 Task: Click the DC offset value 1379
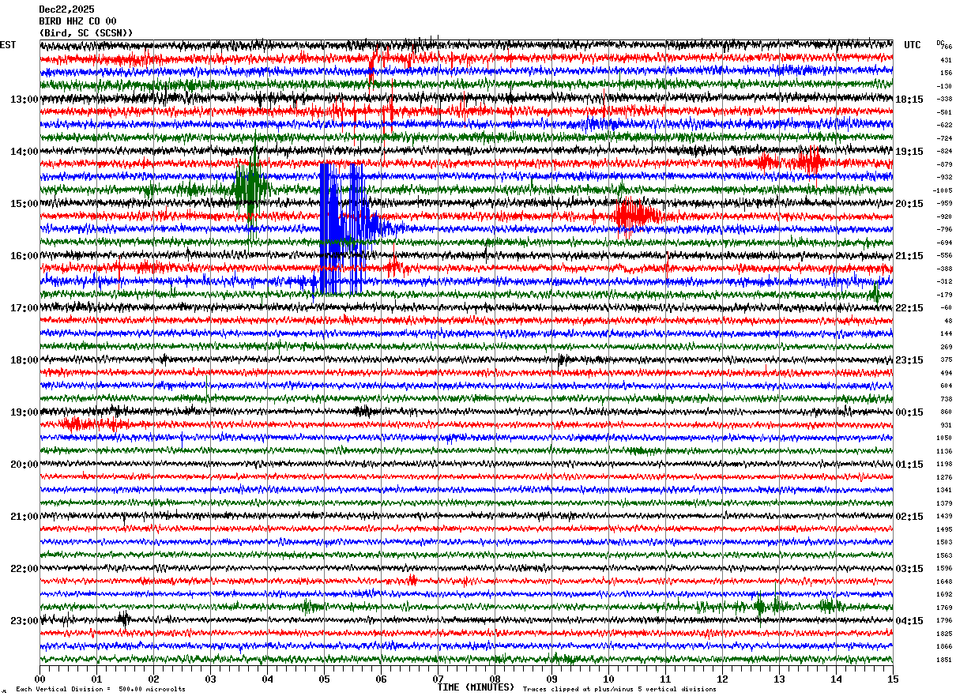[944, 503]
